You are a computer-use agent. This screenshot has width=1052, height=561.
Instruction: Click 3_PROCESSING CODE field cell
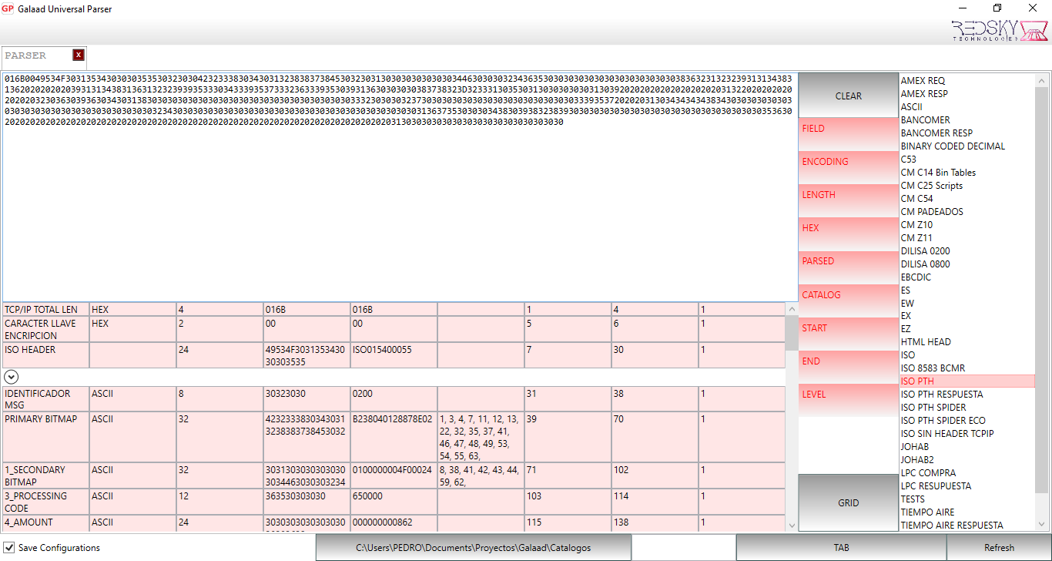[46, 502]
